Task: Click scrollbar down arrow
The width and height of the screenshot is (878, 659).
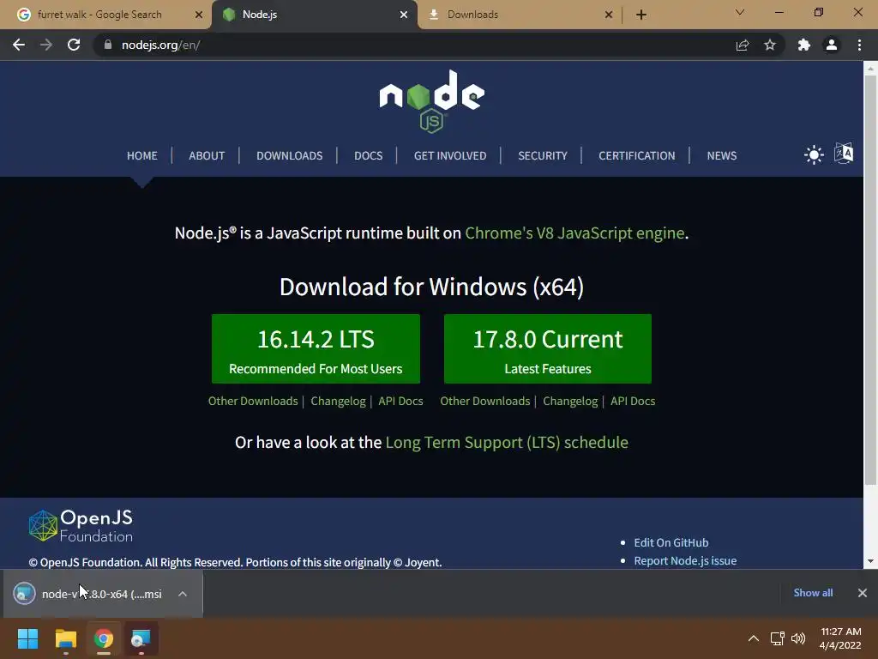Action: [x=870, y=561]
